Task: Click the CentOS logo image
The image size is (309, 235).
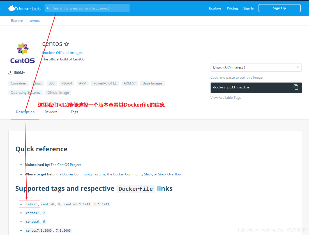Action: point(22,53)
